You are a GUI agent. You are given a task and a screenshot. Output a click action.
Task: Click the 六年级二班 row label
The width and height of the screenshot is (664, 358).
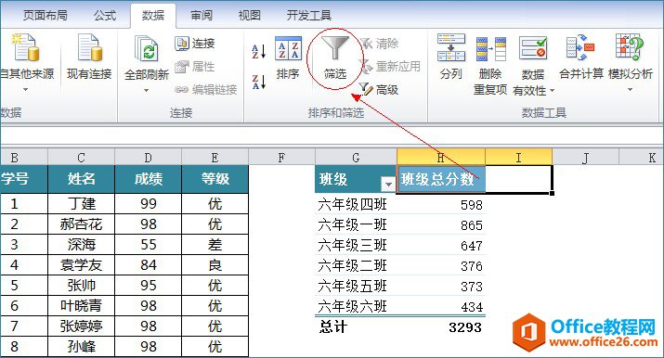click(x=352, y=266)
